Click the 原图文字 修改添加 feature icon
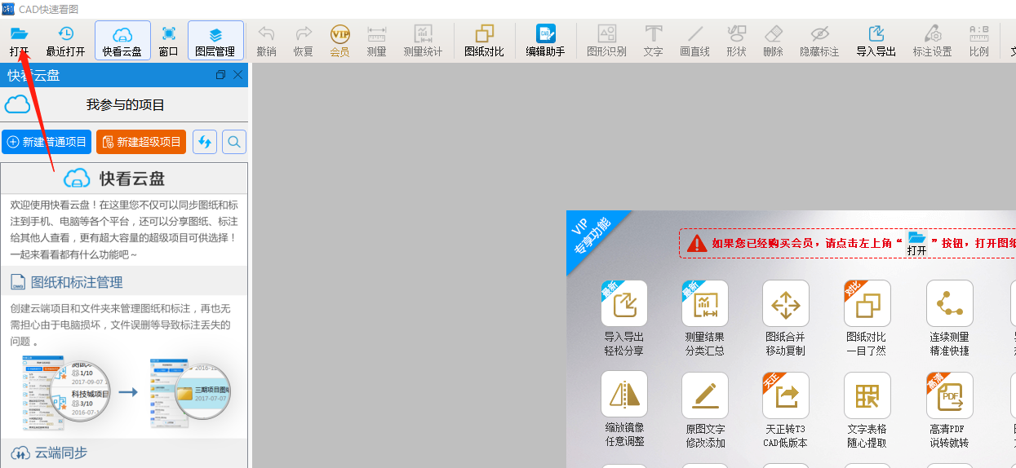This screenshot has height=468, width=1016. 705,395
